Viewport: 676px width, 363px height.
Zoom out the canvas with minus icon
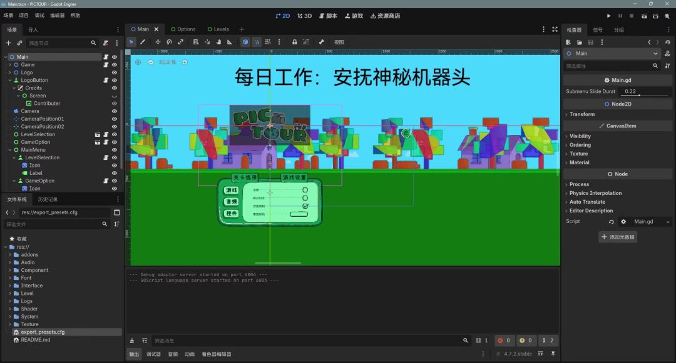click(150, 62)
